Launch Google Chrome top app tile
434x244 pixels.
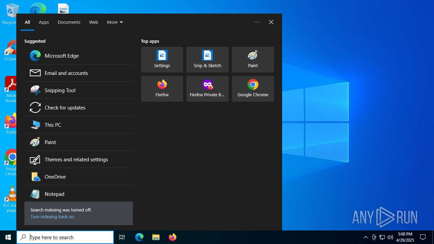click(253, 89)
